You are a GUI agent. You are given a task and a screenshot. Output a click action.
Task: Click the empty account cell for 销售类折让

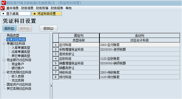click(140, 68)
